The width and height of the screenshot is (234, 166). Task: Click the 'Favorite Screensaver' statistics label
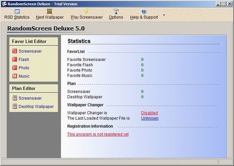87,60
